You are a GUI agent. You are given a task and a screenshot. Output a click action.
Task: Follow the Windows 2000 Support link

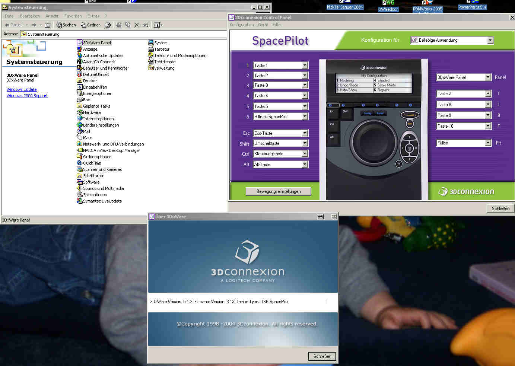click(x=27, y=96)
